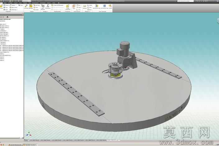The height and width of the screenshot is (146, 219).
Task: Open the Plane tool dropdown arrow
Action: (x=74, y=10)
